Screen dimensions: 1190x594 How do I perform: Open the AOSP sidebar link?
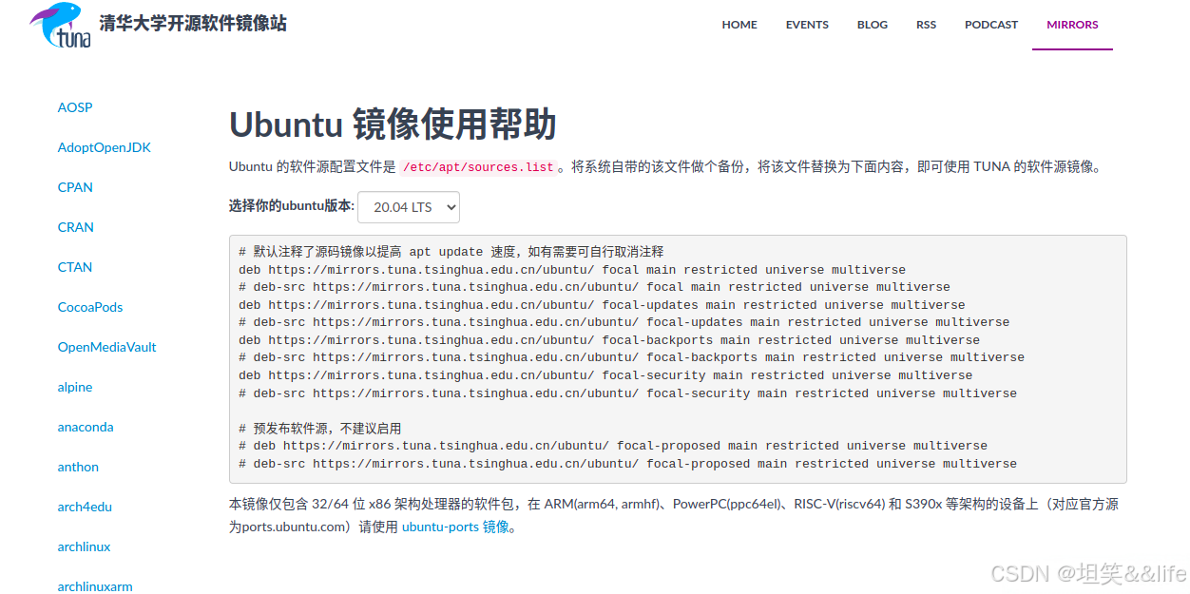tap(75, 107)
